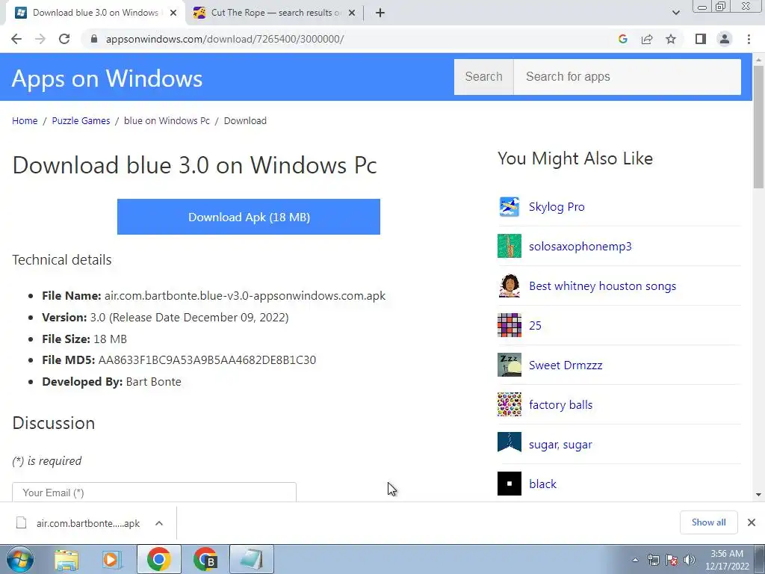View site info via the padlock icon
This screenshot has height=574, width=765.
(x=94, y=39)
